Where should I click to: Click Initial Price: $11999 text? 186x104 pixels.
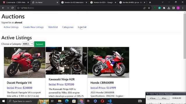(103, 88)
